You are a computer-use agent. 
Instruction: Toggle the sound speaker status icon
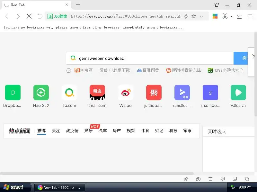[223, 179]
